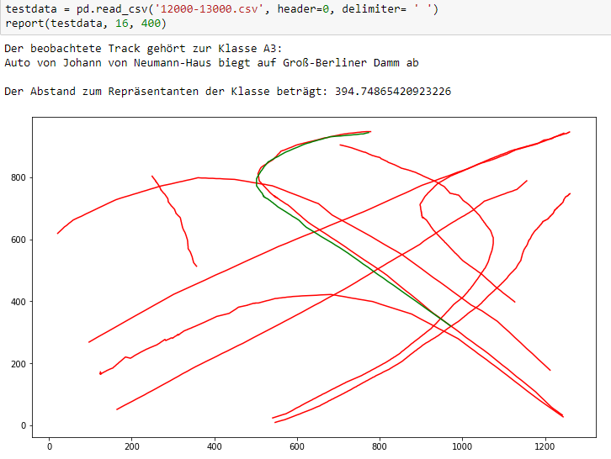Click the y-axis tick label 800
611x459 pixels.
18,178
